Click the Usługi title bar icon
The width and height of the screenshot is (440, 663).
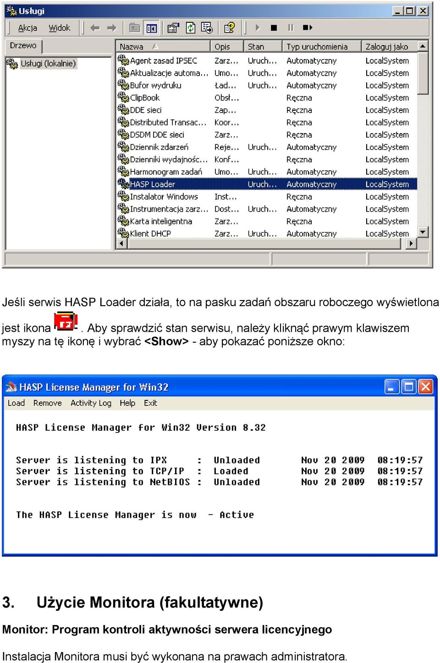[x=11, y=11]
